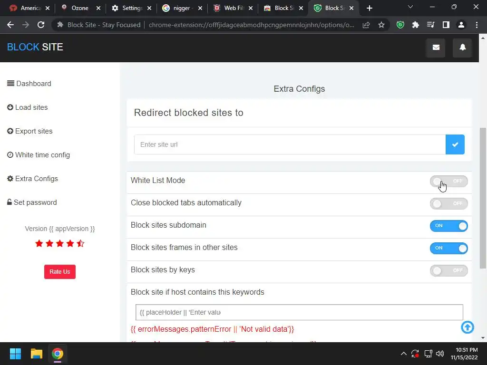487x365 pixels.
Task: Open the green shield Block Site extension icon
Action: click(x=400, y=25)
